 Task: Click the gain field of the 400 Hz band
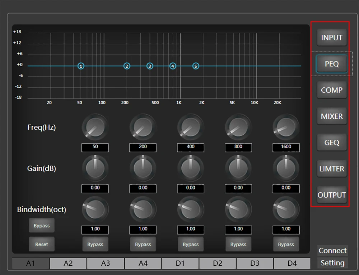click(191, 189)
